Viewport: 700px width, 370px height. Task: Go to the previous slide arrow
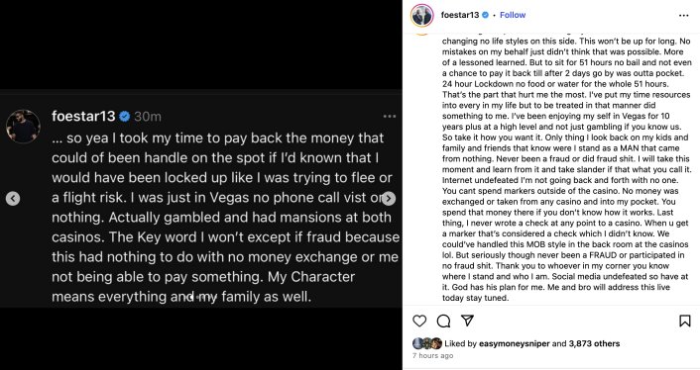13,198
